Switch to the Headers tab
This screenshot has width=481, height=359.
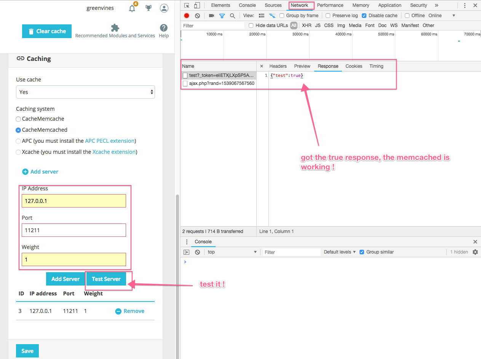click(278, 66)
